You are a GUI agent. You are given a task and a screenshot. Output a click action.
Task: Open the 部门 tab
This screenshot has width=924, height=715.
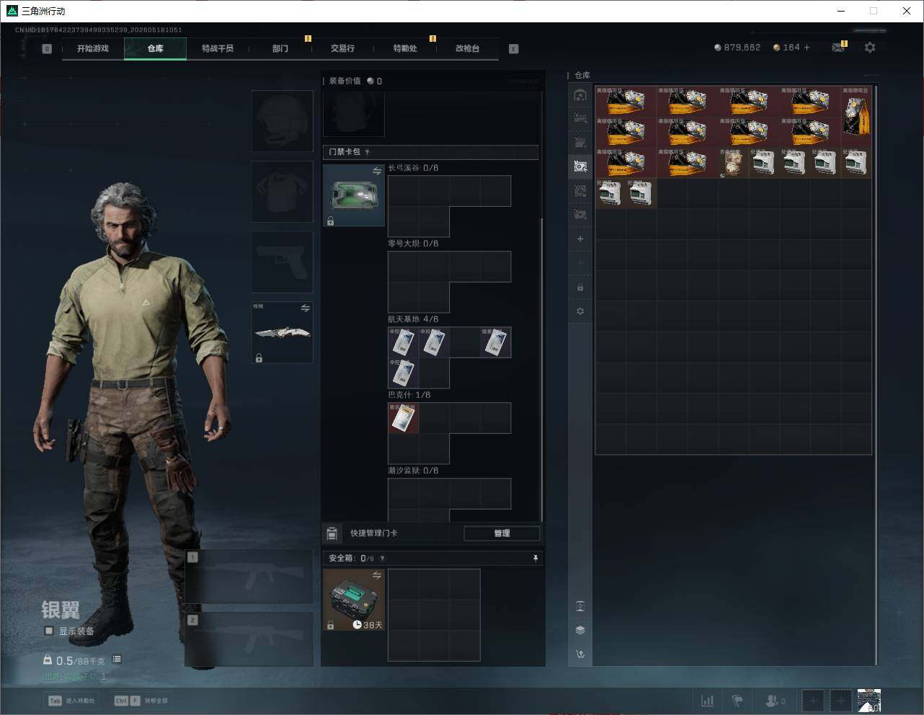click(x=280, y=48)
